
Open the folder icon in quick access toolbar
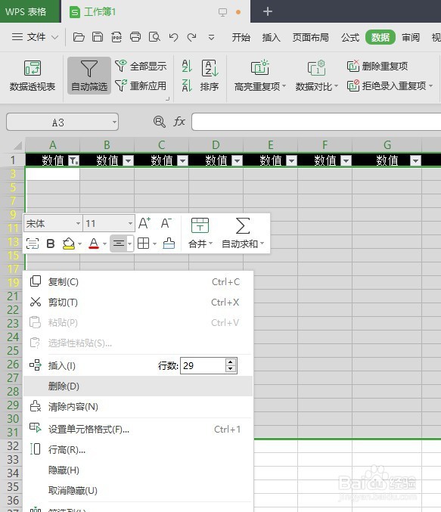pyautogui.click(x=79, y=37)
